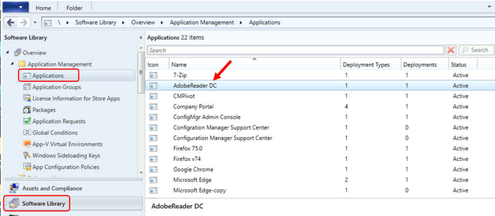
Task: Click the Microsoft Edge-copy row icon
Action: 153,190
